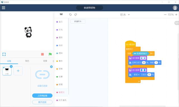Click the 100% zoom level text
Viewport: 179px width, 107px height.
click(x=171, y=15)
